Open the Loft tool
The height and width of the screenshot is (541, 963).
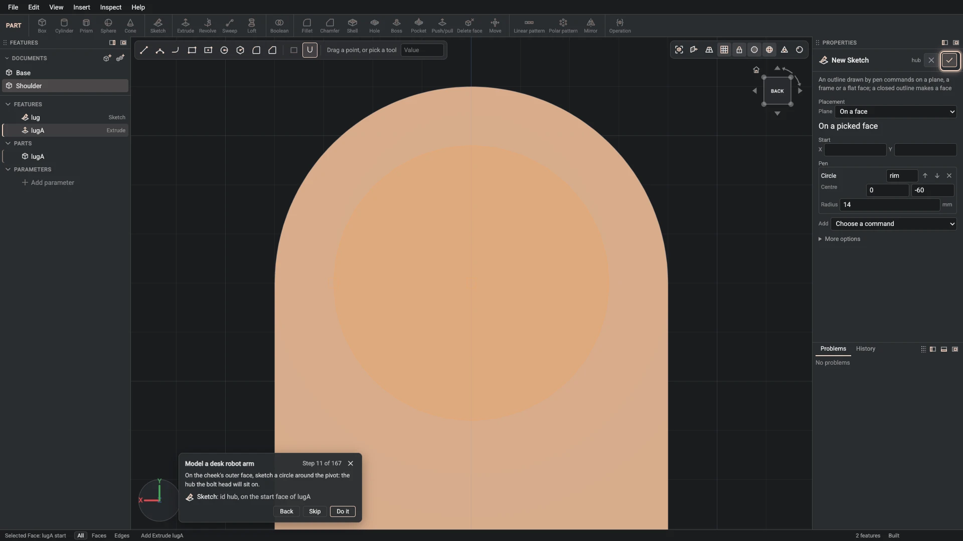[x=252, y=26]
